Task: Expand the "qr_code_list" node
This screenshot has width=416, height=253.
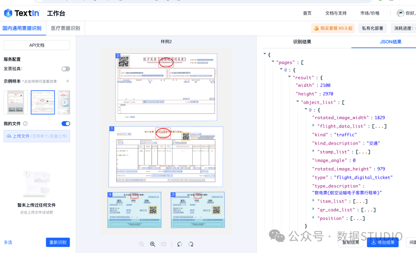Action: [313, 209]
